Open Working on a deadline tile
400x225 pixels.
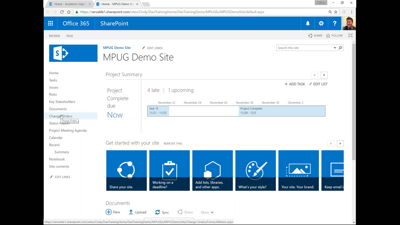[x=169, y=170]
